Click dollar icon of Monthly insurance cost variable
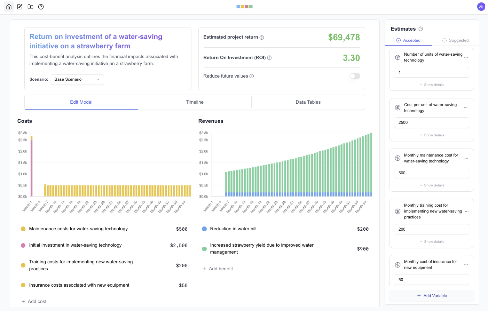This screenshot has width=488, height=311. click(x=398, y=265)
